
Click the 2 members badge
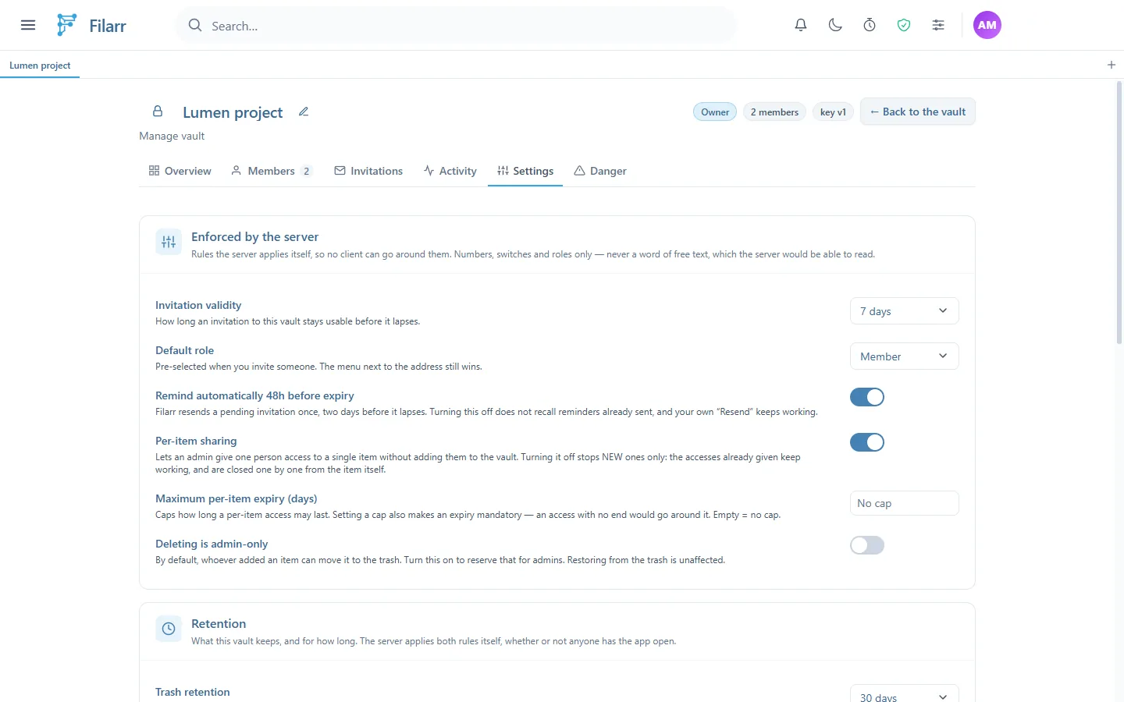coord(774,112)
